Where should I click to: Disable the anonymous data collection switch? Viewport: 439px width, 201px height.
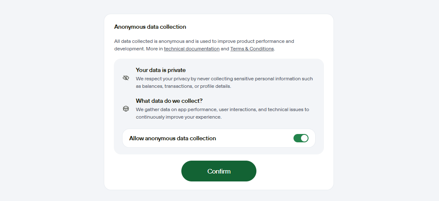tap(301, 138)
